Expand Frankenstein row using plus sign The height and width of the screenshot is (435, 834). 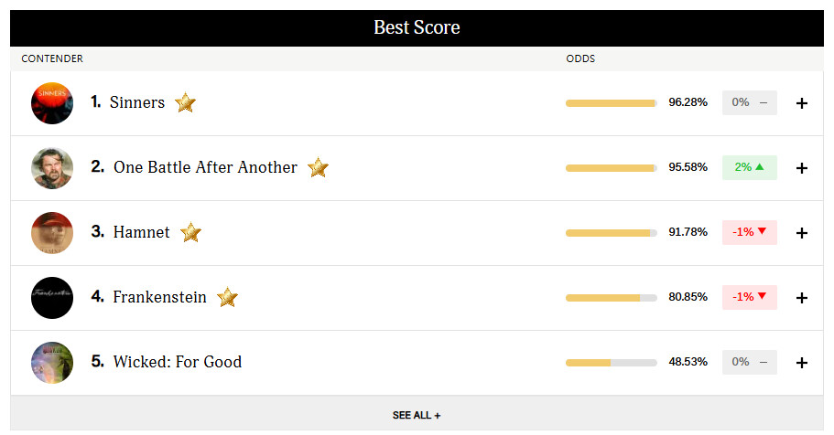pyautogui.click(x=802, y=297)
